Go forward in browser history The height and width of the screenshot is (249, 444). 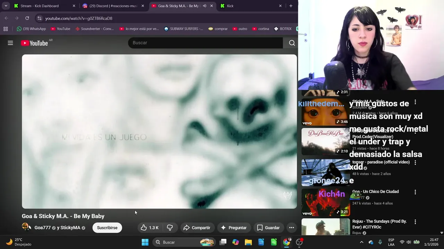[17, 18]
